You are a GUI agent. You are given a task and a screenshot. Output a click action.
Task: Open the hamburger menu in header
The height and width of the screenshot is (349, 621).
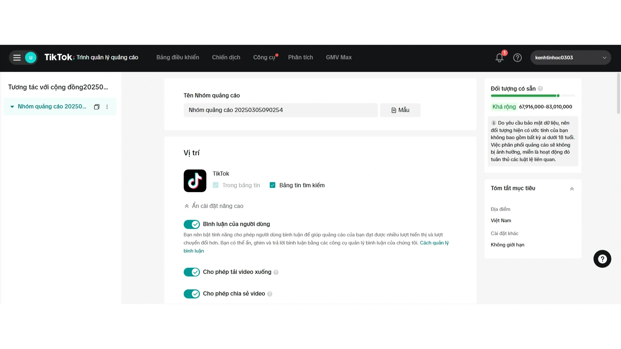(17, 58)
